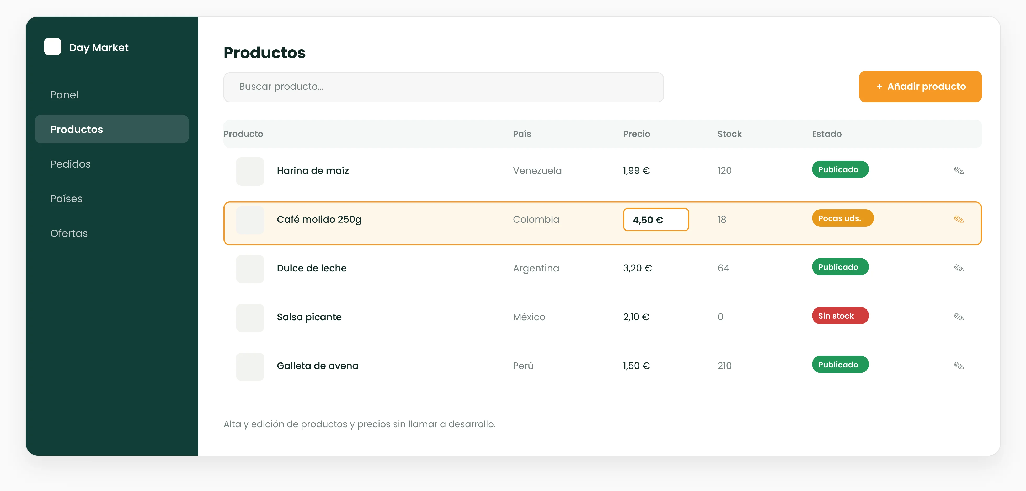Screen dimensions: 1026x491
Task: Click Publicado badge for Dulce de leche
Action: (840, 267)
